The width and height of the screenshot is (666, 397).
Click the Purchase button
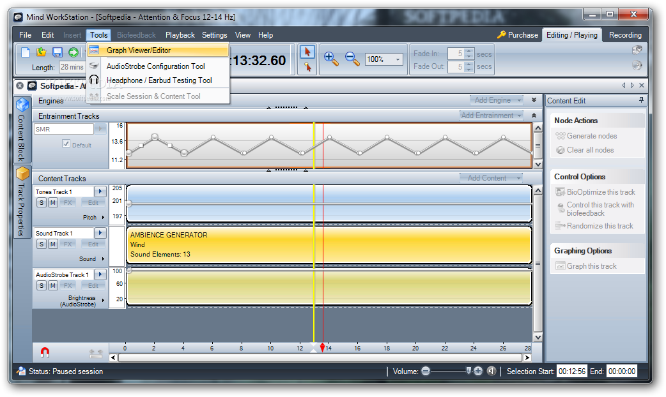[x=518, y=35]
